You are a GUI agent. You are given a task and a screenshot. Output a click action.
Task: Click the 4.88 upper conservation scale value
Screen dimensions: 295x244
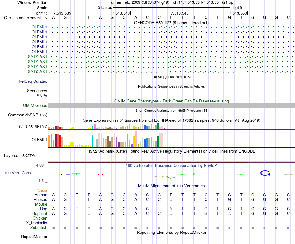40,165
